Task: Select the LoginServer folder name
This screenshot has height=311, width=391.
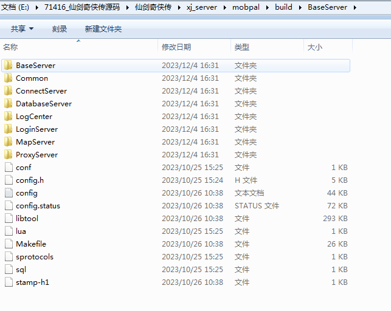Action: [36, 129]
